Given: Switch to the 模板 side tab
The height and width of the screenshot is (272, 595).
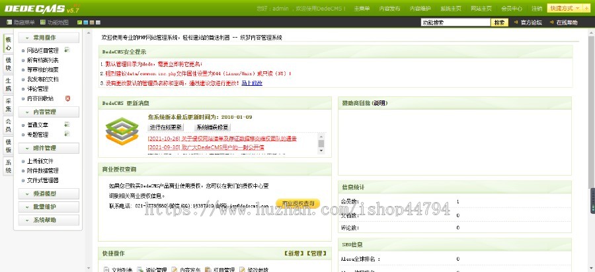Looking at the screenshot, I should [x=9, y=146].
